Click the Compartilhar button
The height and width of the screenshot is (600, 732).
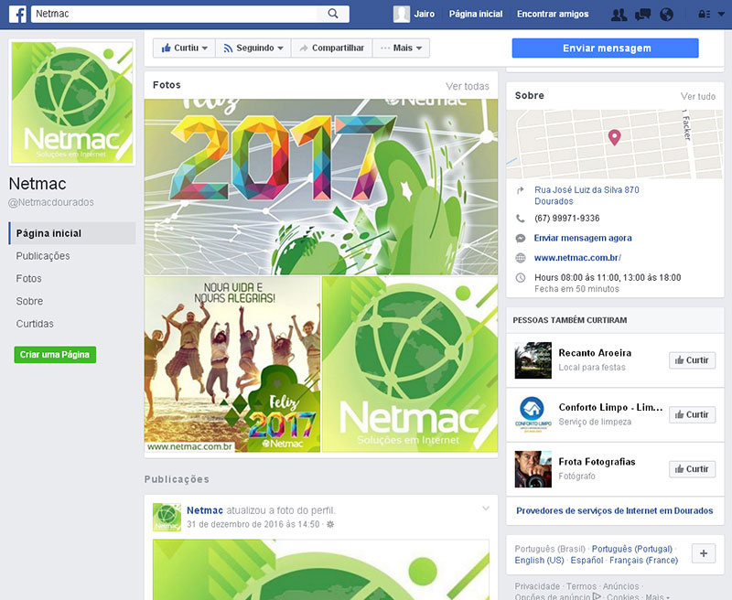click(x=332, y=48)
